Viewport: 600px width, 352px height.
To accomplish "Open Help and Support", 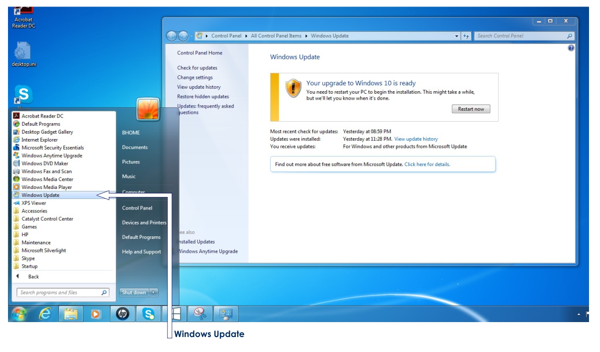I will 142,252.
